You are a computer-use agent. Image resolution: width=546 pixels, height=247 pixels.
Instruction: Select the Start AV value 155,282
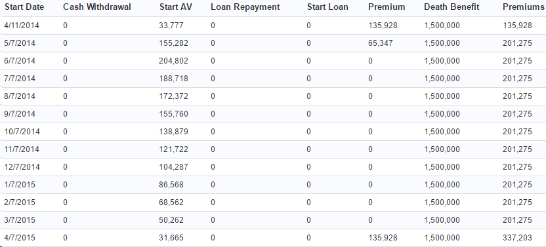(x=174, y=43)
